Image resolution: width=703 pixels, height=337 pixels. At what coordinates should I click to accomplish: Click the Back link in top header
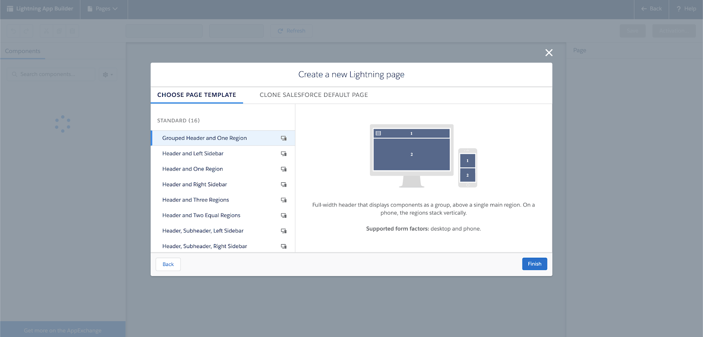tap(651, 9)
